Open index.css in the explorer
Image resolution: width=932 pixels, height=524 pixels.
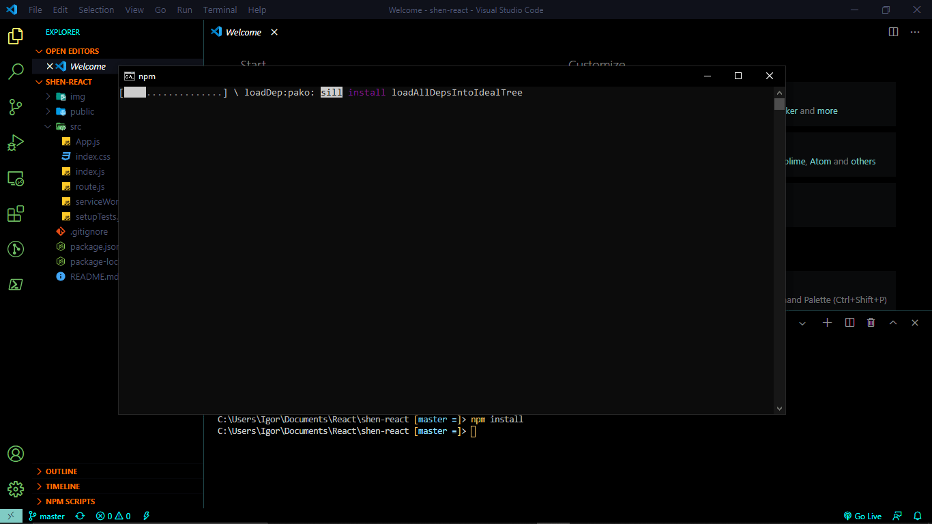click(x=92, y=157)
